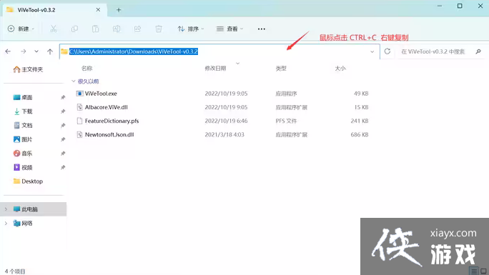Select the FeatureDictionary.pfs file
This screenshot has width=489, height=275.
click(x=112, y=121)
